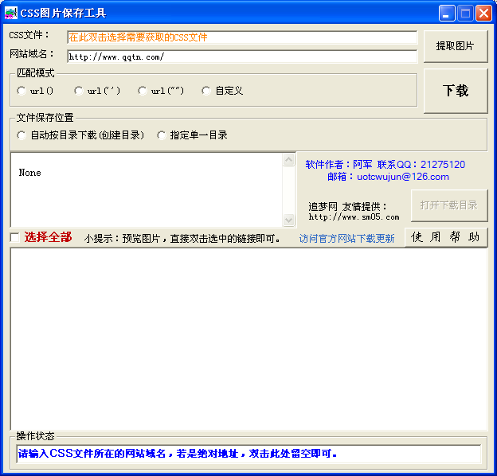
Task: Click the 操作状态 status text box
Action: [x=248, y=454]
